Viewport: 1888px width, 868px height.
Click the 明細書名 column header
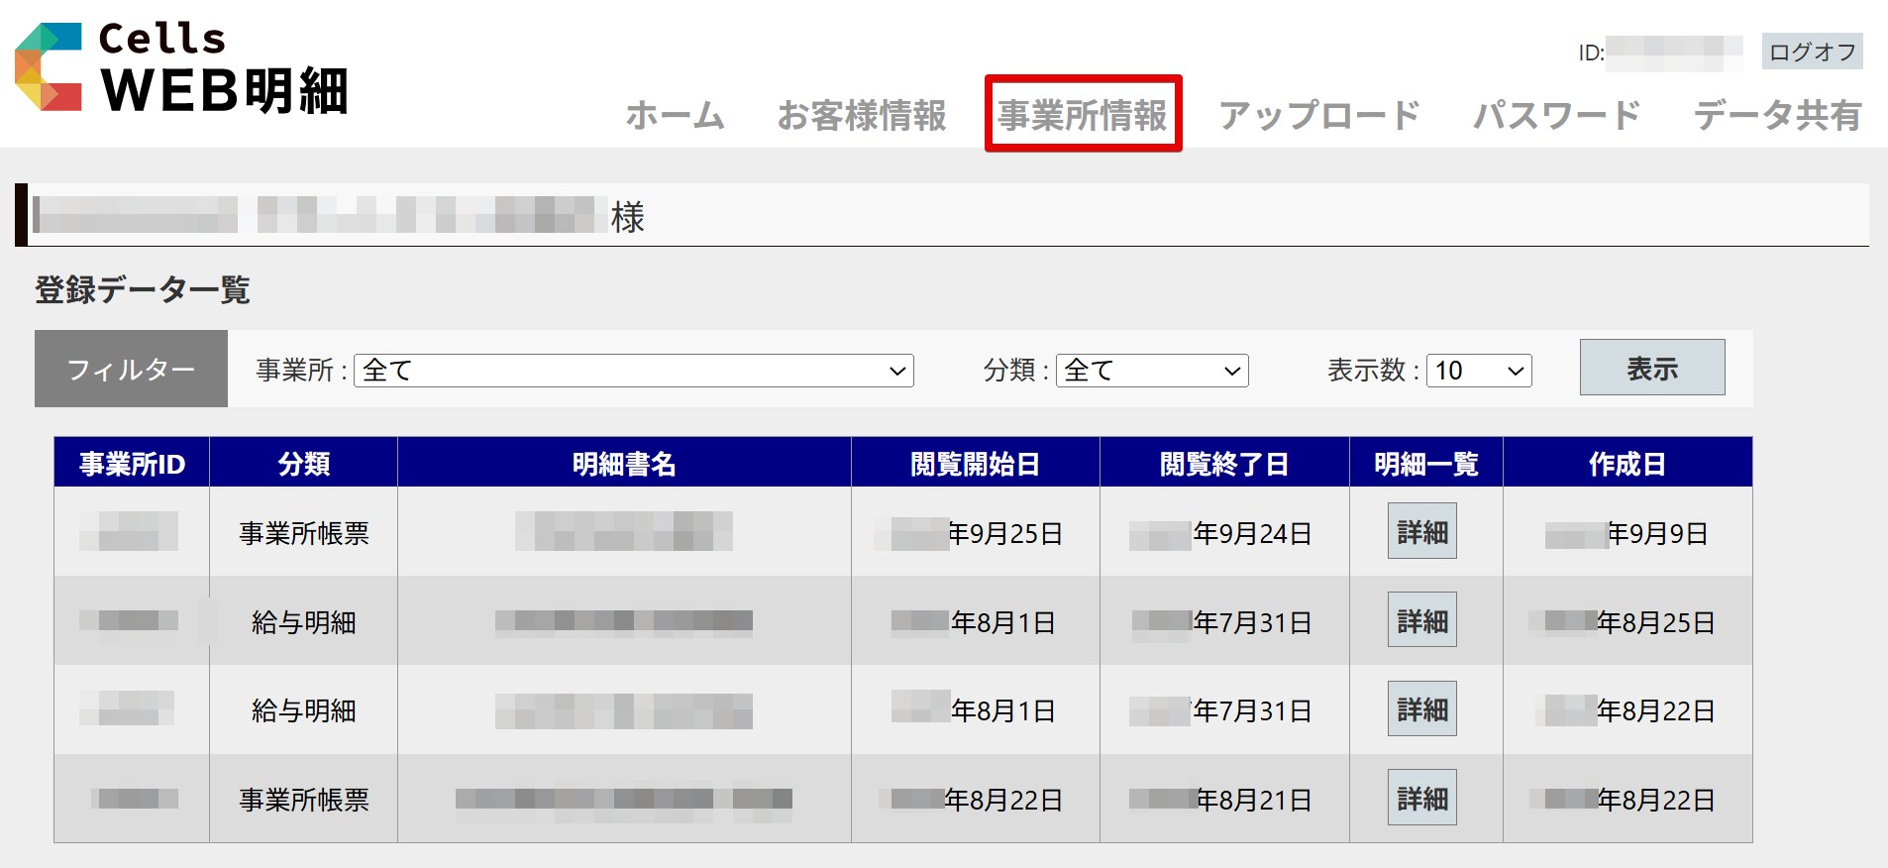click(624, 464)
